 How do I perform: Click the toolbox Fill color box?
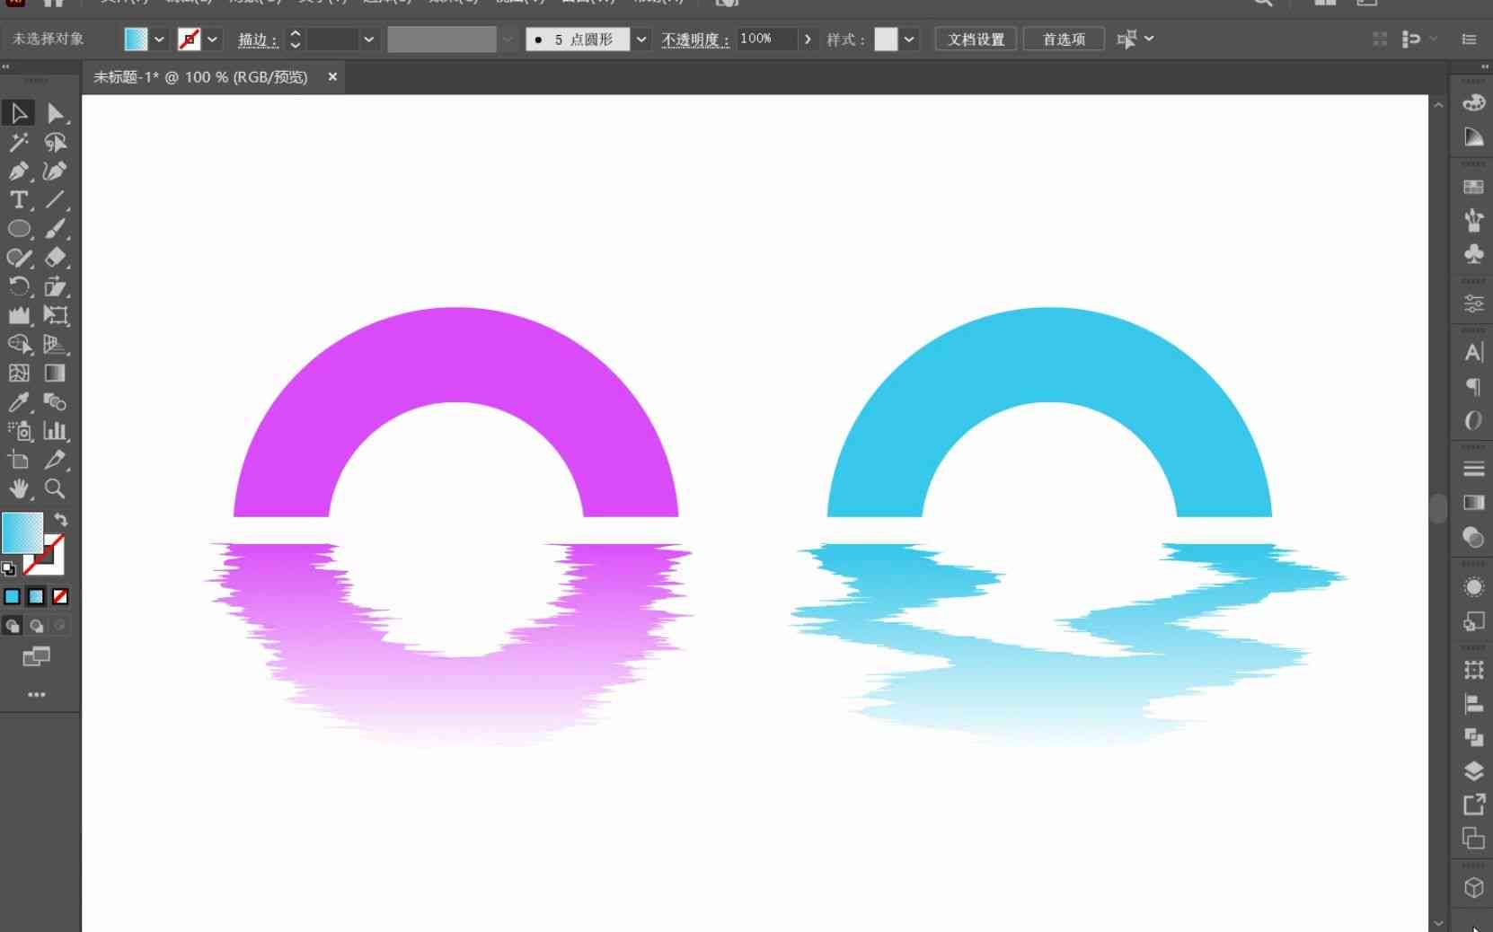(22, 533)
